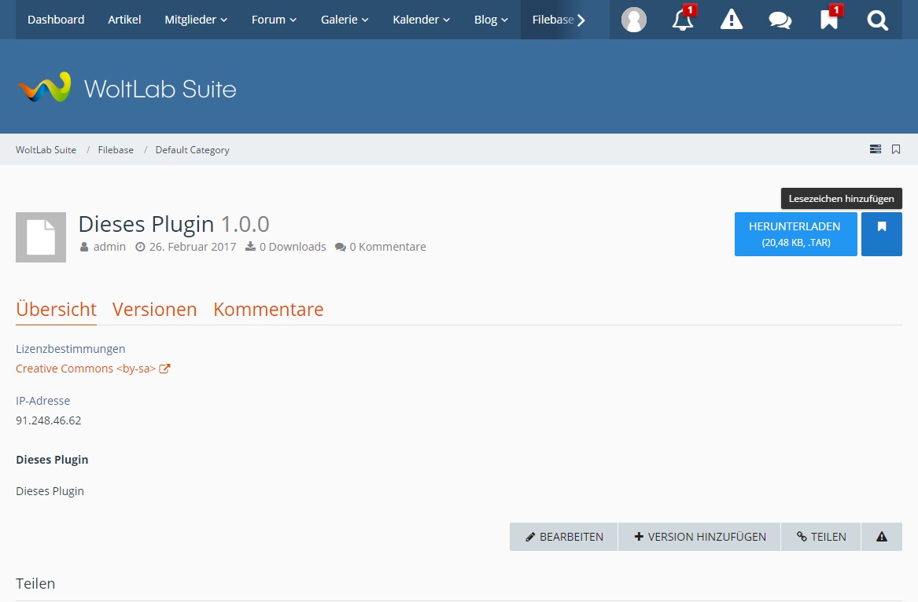Click the Version hinzufügen button
Viewport: 918px width, 602px height.
[x=699, y=537]
